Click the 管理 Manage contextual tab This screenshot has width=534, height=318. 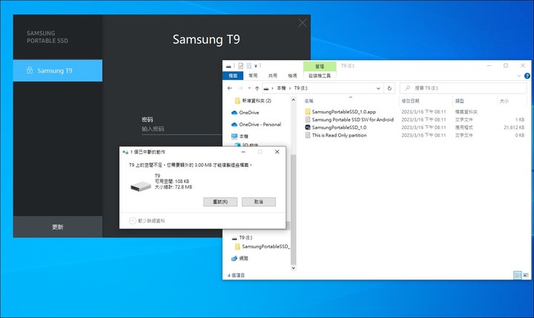320,67
